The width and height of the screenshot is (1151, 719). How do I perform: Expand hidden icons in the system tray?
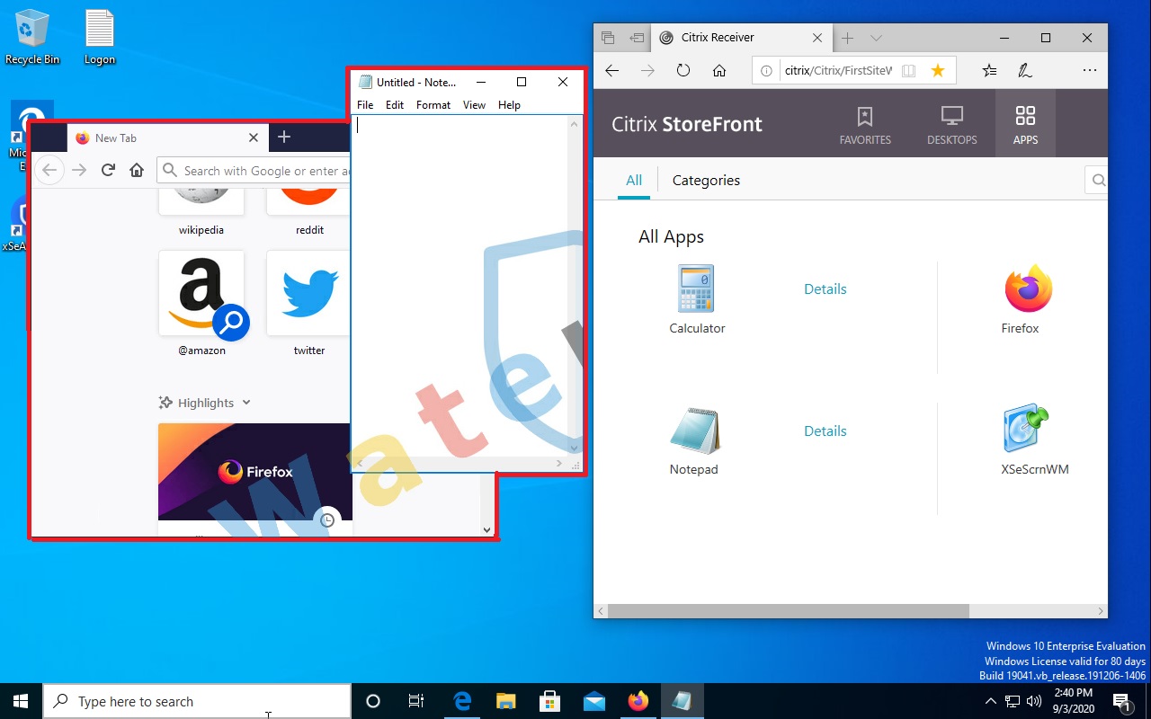pyautogui.click(x=991, y=701)
